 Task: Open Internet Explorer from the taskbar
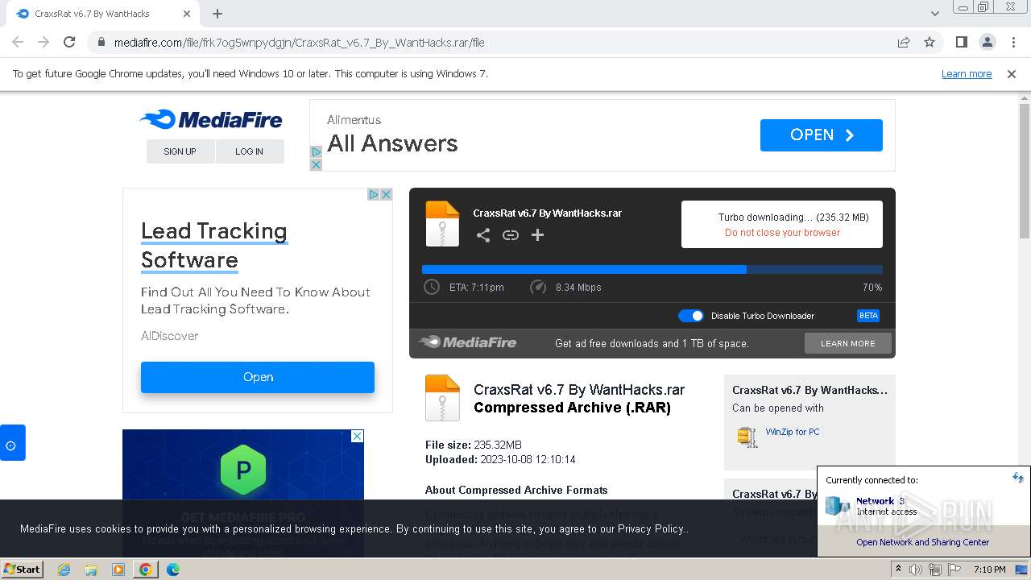[x=64, y=570]
